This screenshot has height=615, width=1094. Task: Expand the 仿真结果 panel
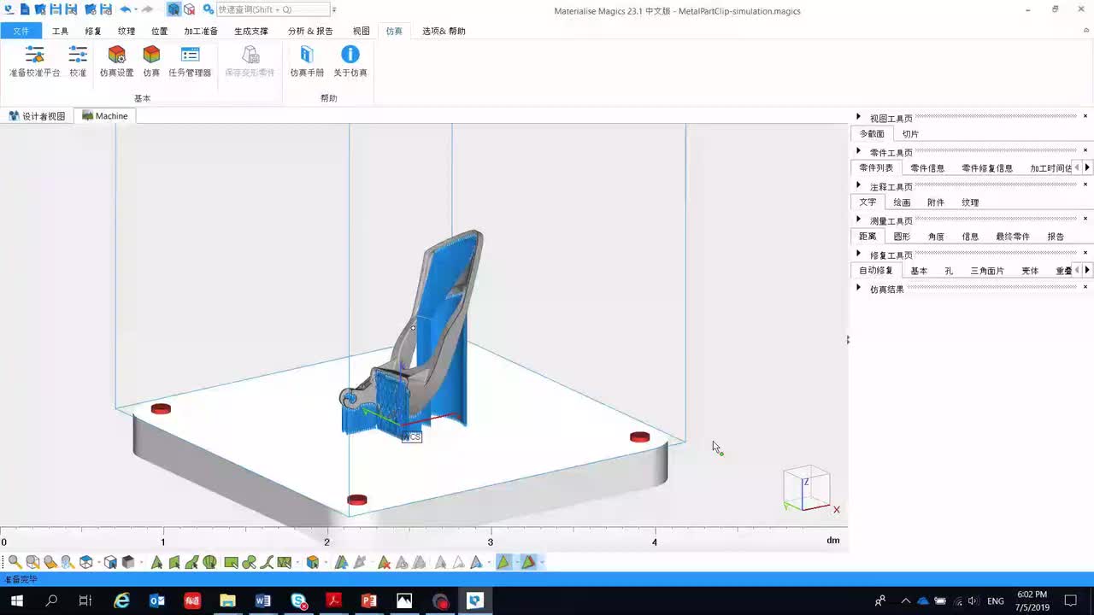pos(859,289)
